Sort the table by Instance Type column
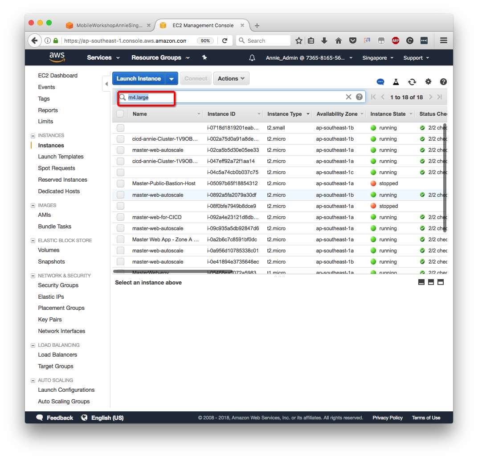Image resolution: width=478 pixels, height=459 pixels. tap(288, 114)
